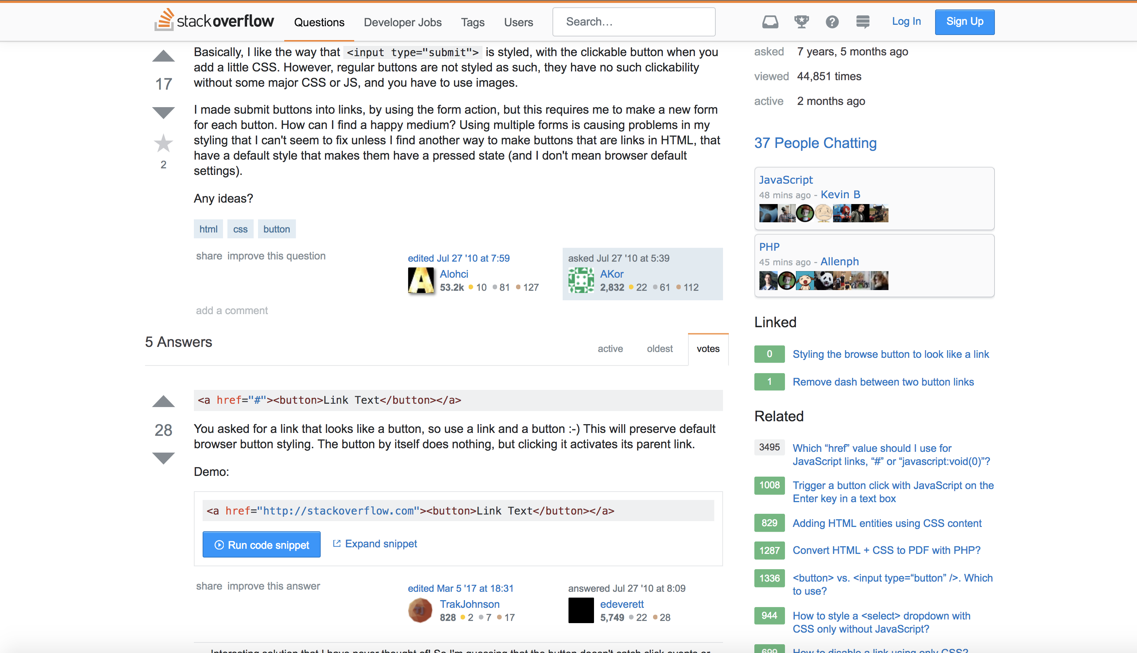1137x653 pixels.
Task: Sort answers by the active tab
Action: (610, 348)
